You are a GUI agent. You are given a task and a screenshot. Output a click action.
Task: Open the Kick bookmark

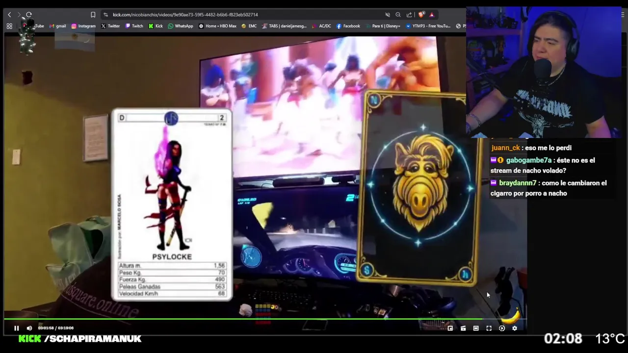156,26
